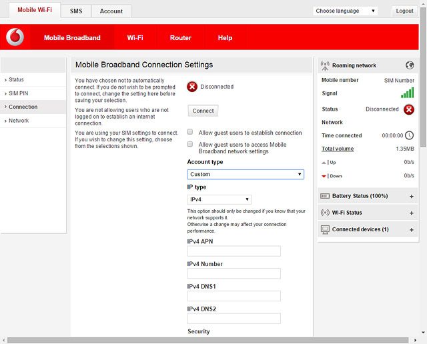
Task: Click the green signal strength bars
Action: click(x=407, y=93)
